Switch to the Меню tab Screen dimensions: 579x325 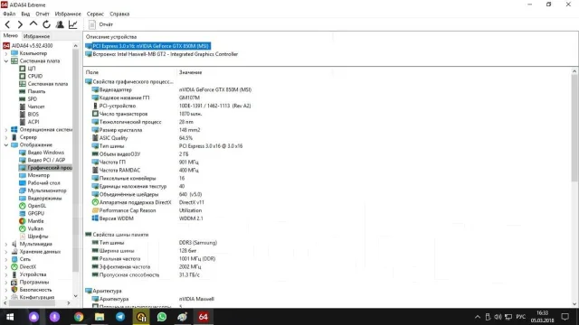(10, 36)
